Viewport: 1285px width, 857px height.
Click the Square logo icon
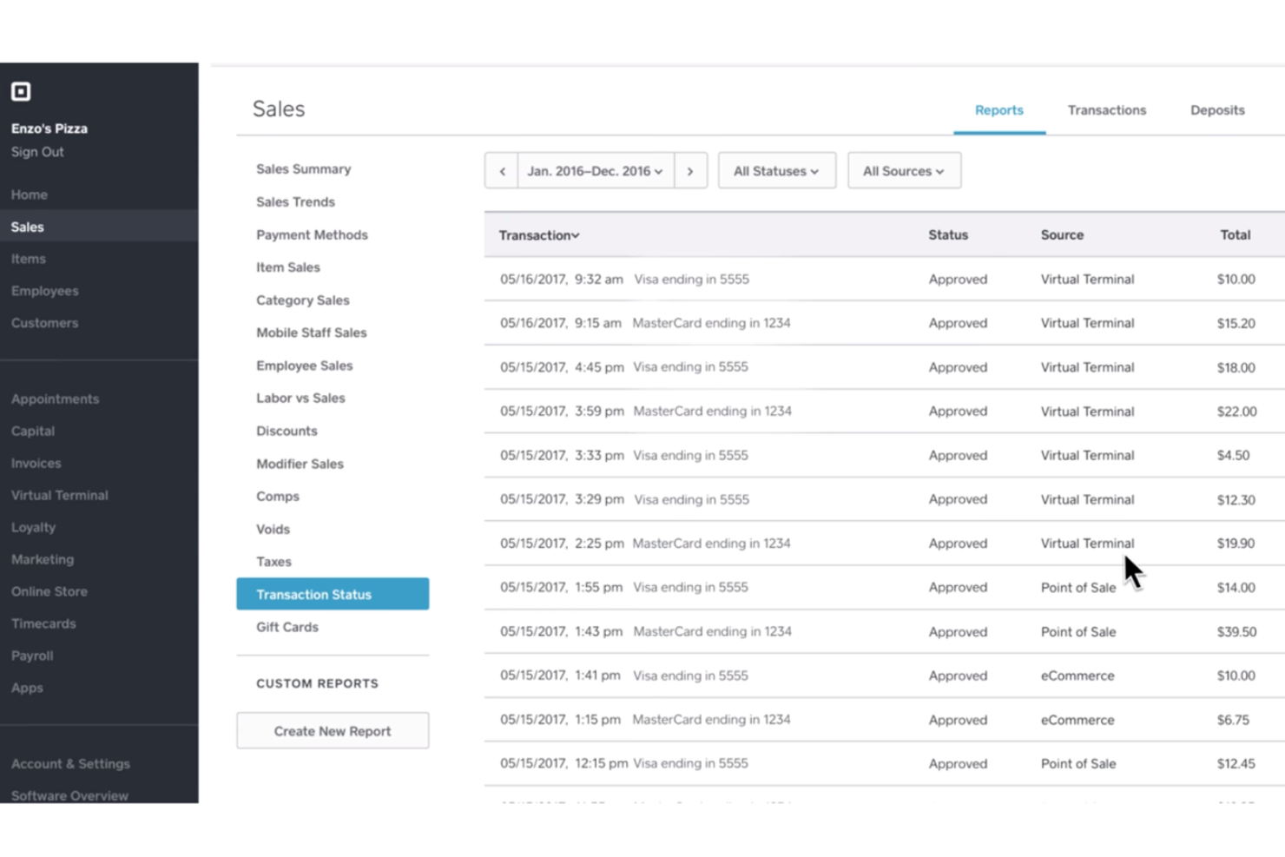[20, 91]
